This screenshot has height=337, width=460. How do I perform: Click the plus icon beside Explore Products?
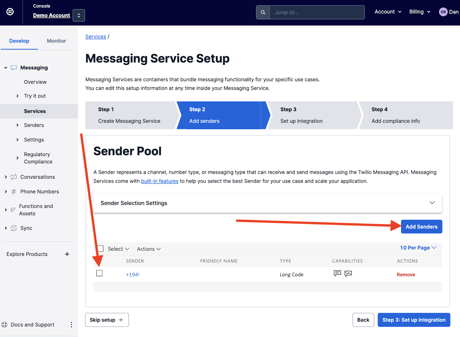[x=67, y=254]
